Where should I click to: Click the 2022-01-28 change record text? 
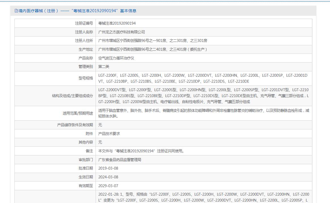203,197
